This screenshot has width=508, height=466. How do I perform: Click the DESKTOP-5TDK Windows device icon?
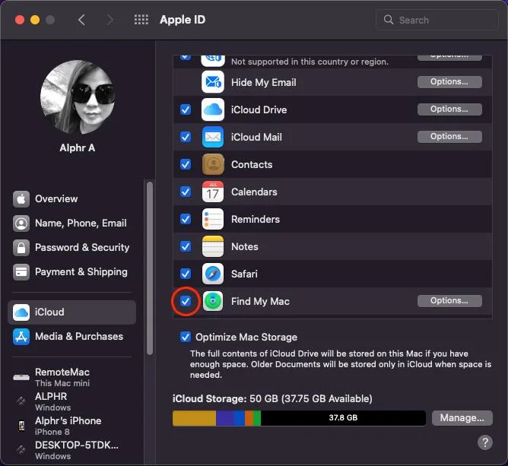pos(21,450)
